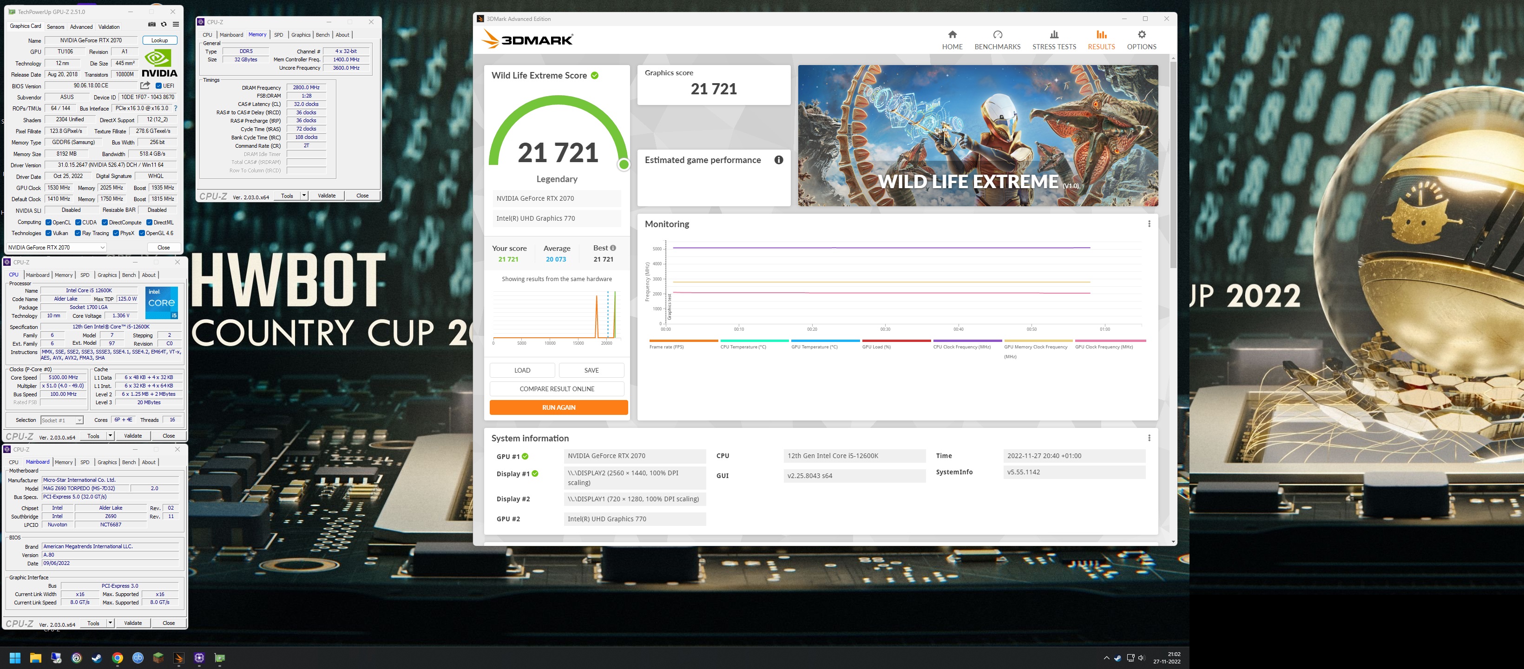Image resolution: width=1524 pixels, height=669 pixels.
Task: Click the info icon next to Best score
Action: (x=613, y=248)
